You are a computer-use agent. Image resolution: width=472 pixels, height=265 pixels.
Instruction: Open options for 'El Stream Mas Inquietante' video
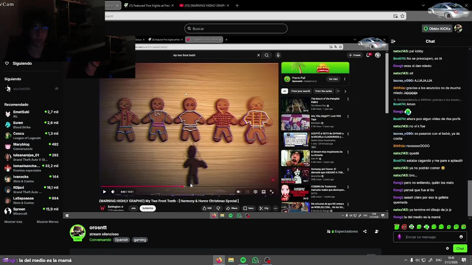(348, 152)
